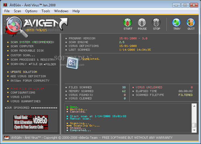This screenshot has height=144, width=201.
Task: Click the C:\ drive scan icon
Action: point(73,63)
